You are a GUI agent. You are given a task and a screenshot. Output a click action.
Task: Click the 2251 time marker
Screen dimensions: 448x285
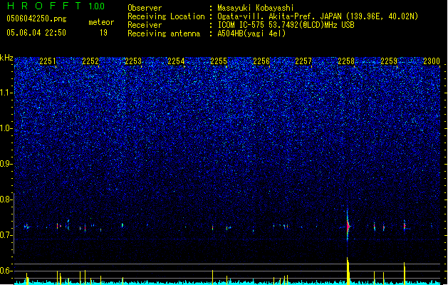tap(48, 61)
